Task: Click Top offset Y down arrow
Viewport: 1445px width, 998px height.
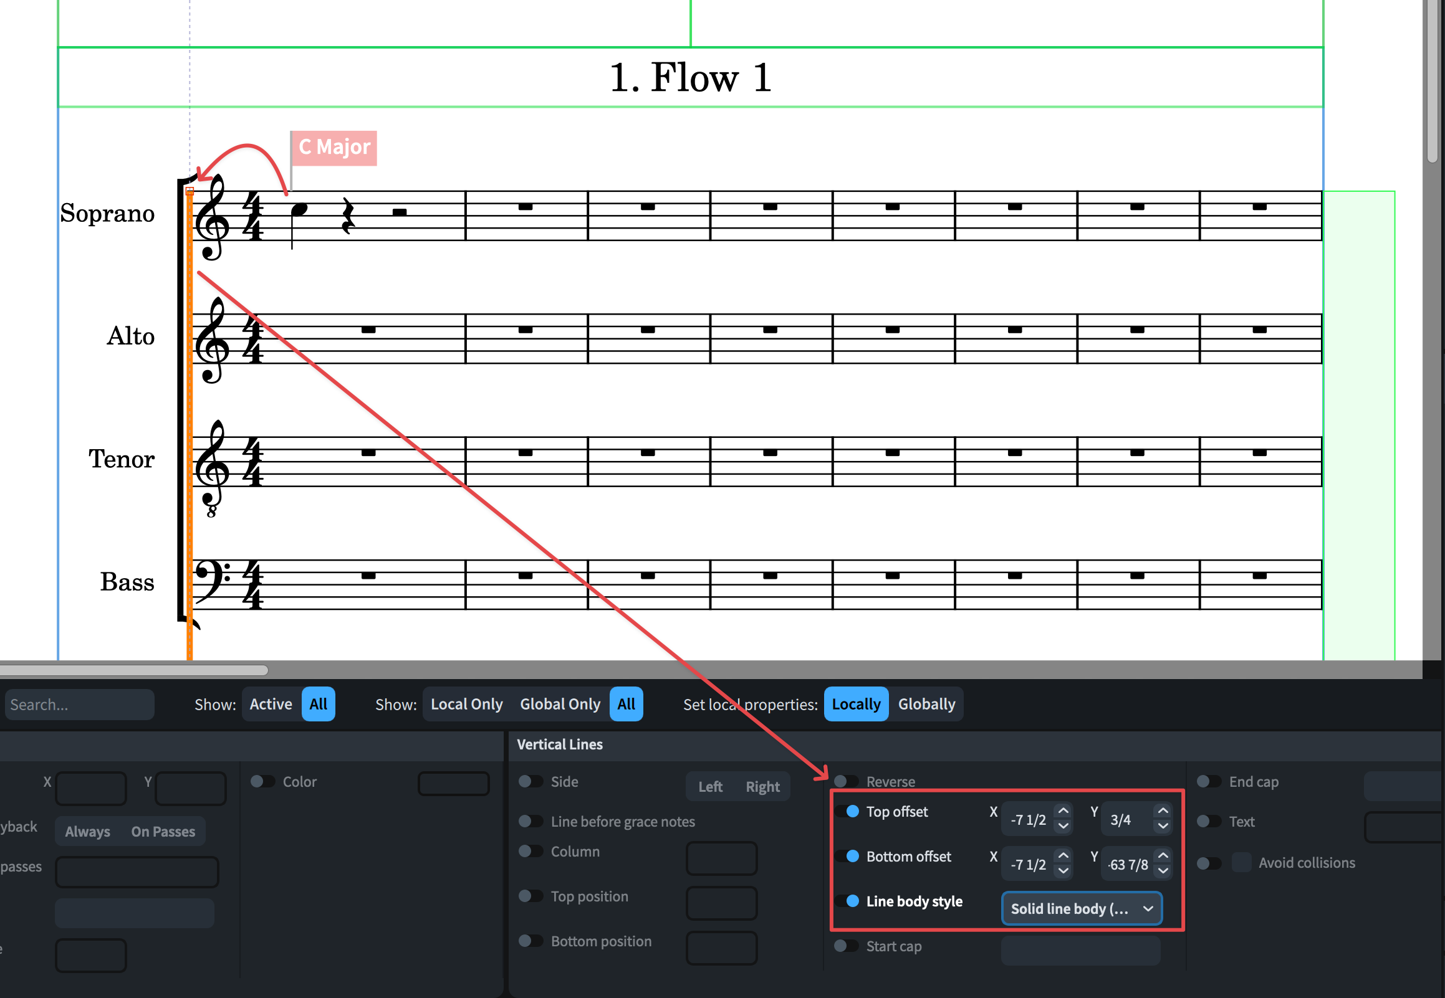Action: [x=1162, y=826]
